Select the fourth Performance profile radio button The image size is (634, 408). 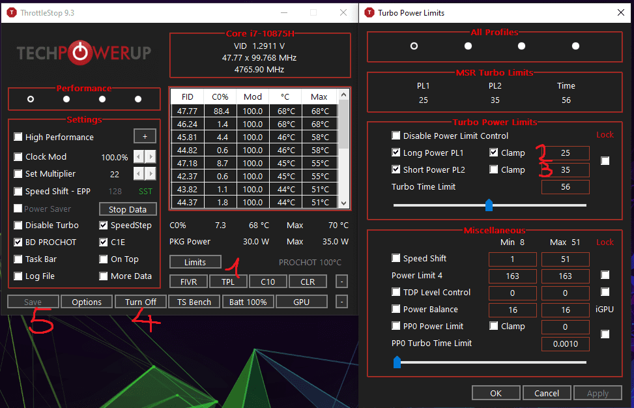(x=138, y=99)
